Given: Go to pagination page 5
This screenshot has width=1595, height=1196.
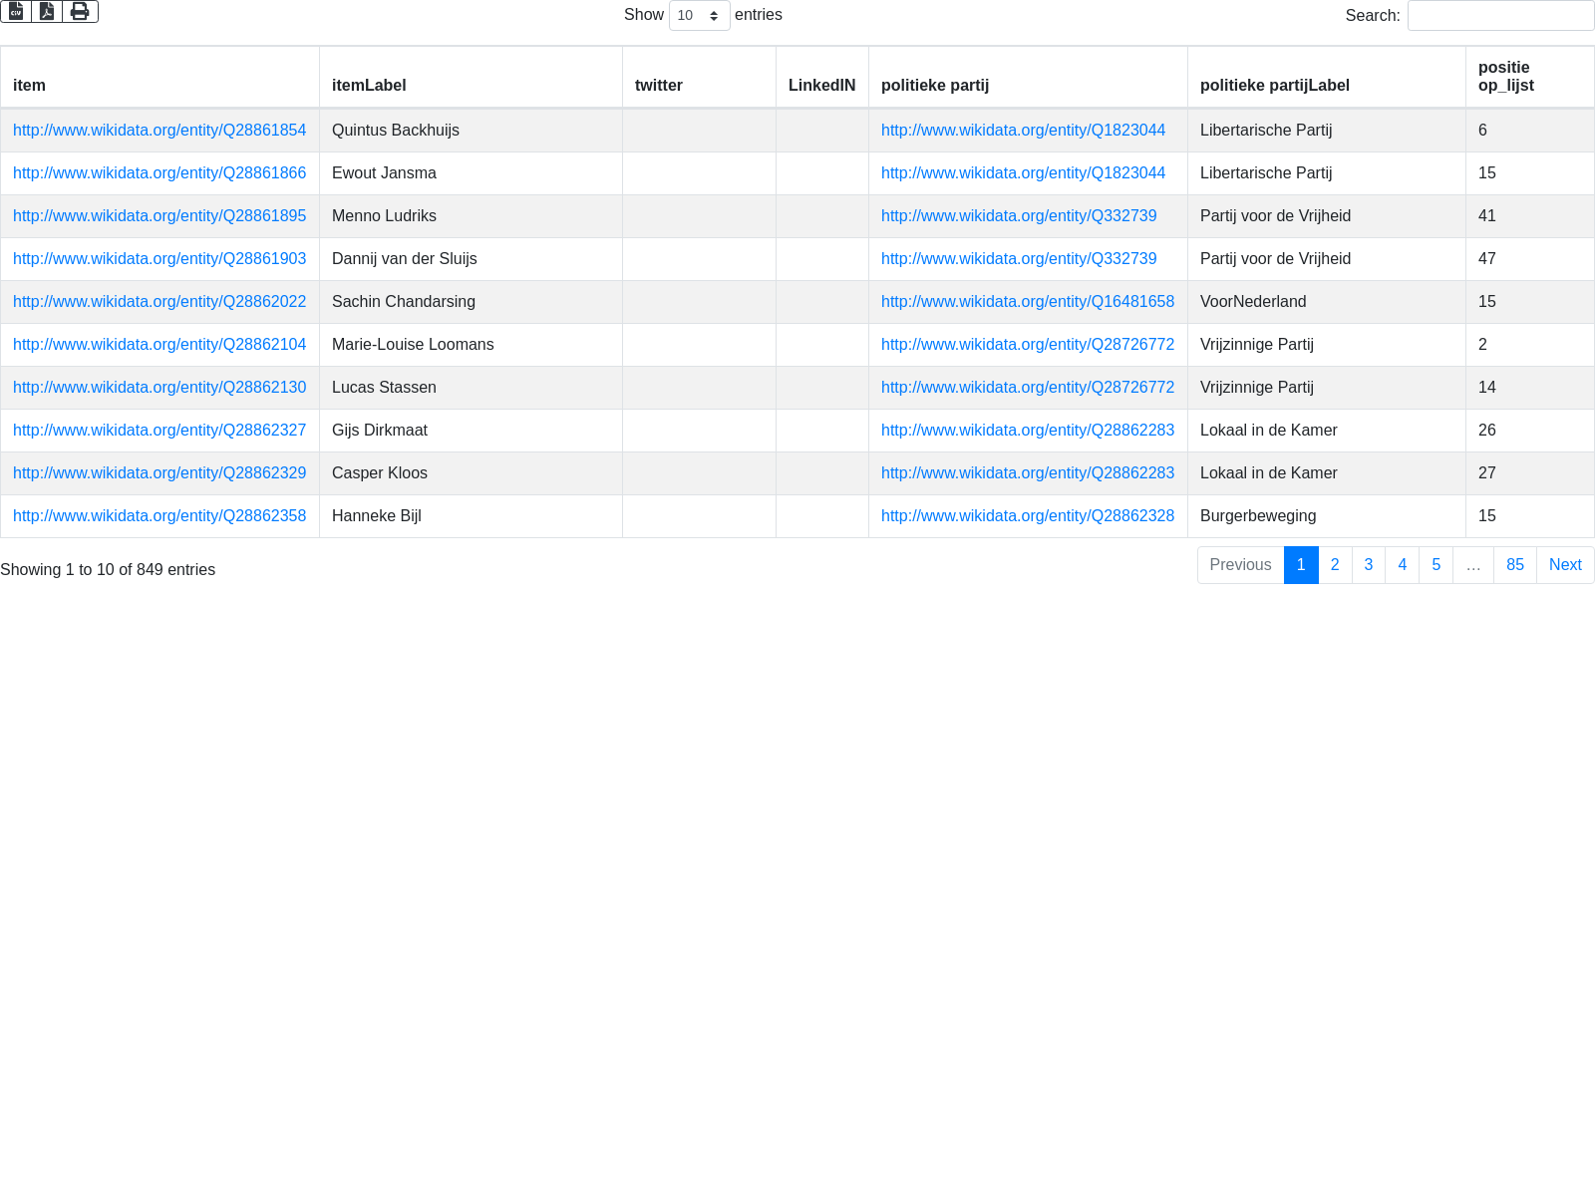Looking at the screenshot, I should click(1436, 565).
